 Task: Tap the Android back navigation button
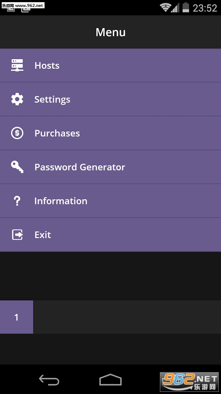(x=49, y=380)
